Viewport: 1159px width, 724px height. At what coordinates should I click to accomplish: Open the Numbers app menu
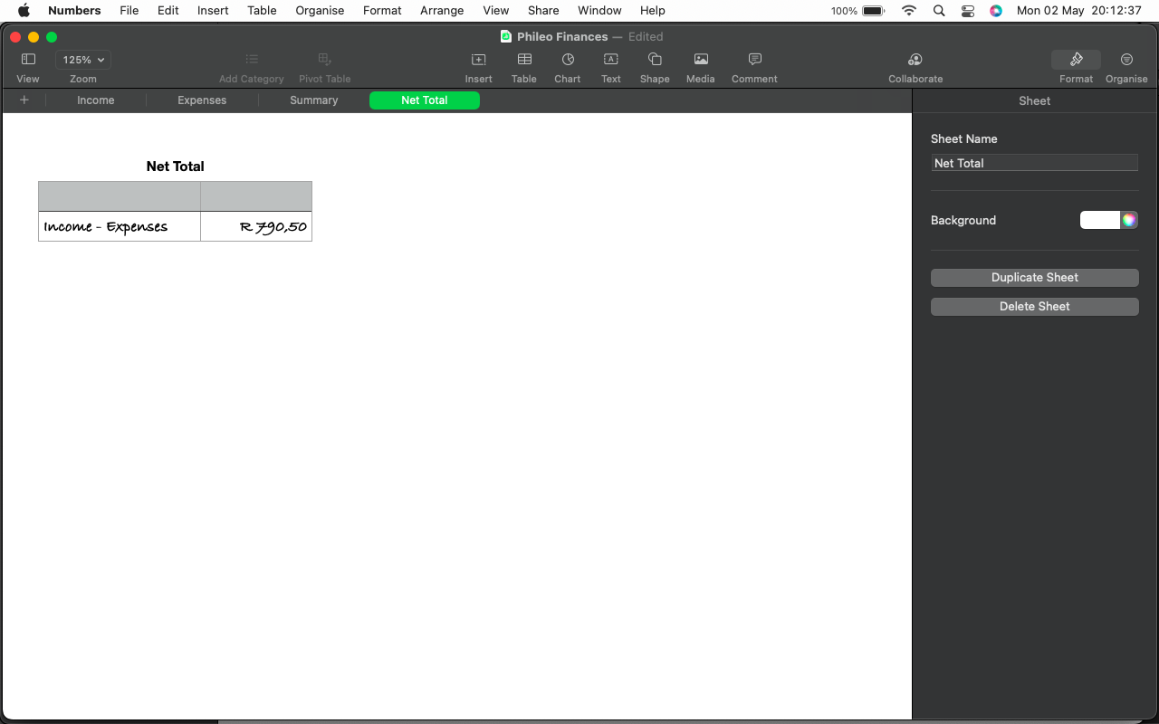pos(74,11)
